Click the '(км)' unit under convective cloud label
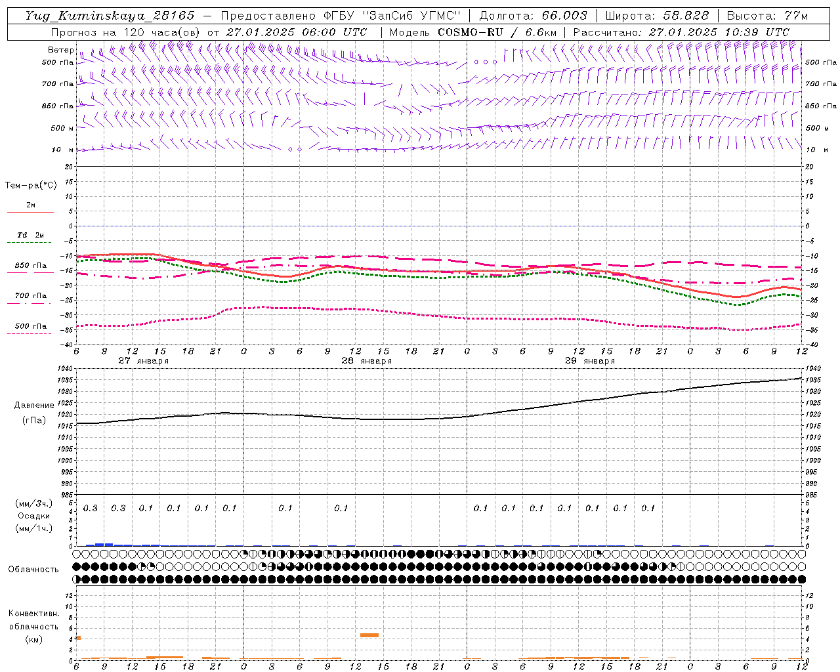840x672 pixels. (x=33, y=639)
